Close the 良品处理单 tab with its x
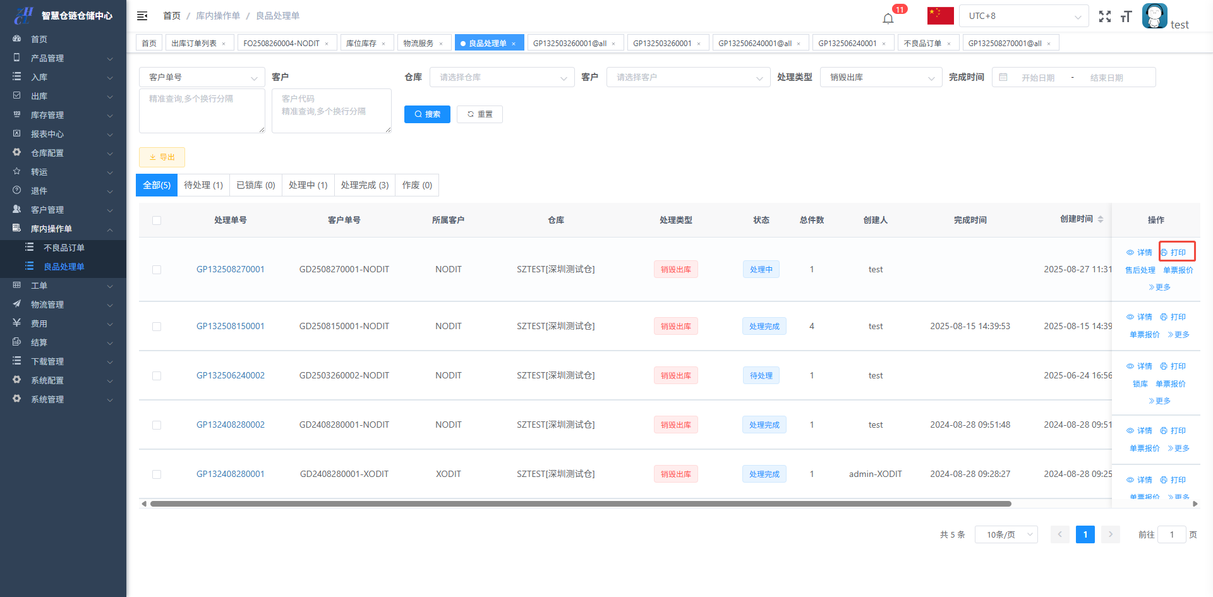This screenshot has width=1213, height=597. pos(514,44)
